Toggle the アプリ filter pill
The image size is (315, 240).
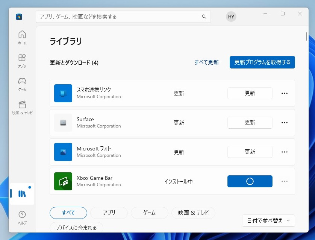coord(109,213)
